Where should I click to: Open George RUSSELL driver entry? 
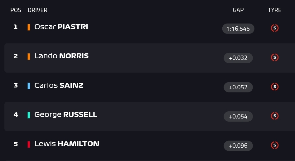[66, 114]
